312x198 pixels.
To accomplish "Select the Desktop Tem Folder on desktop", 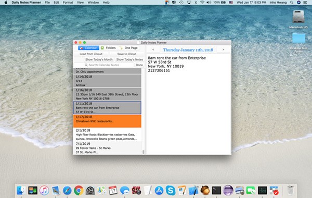I will [298, 43].
